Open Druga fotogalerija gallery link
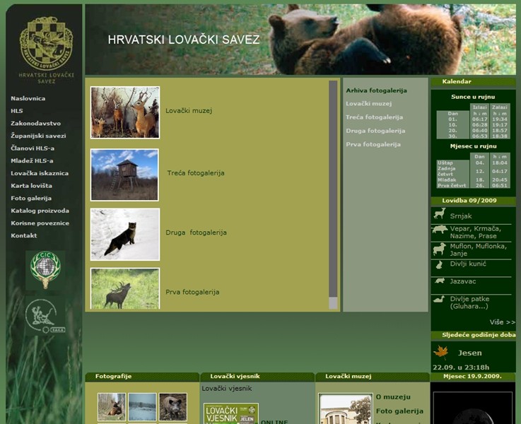 [x=196, y=232]
